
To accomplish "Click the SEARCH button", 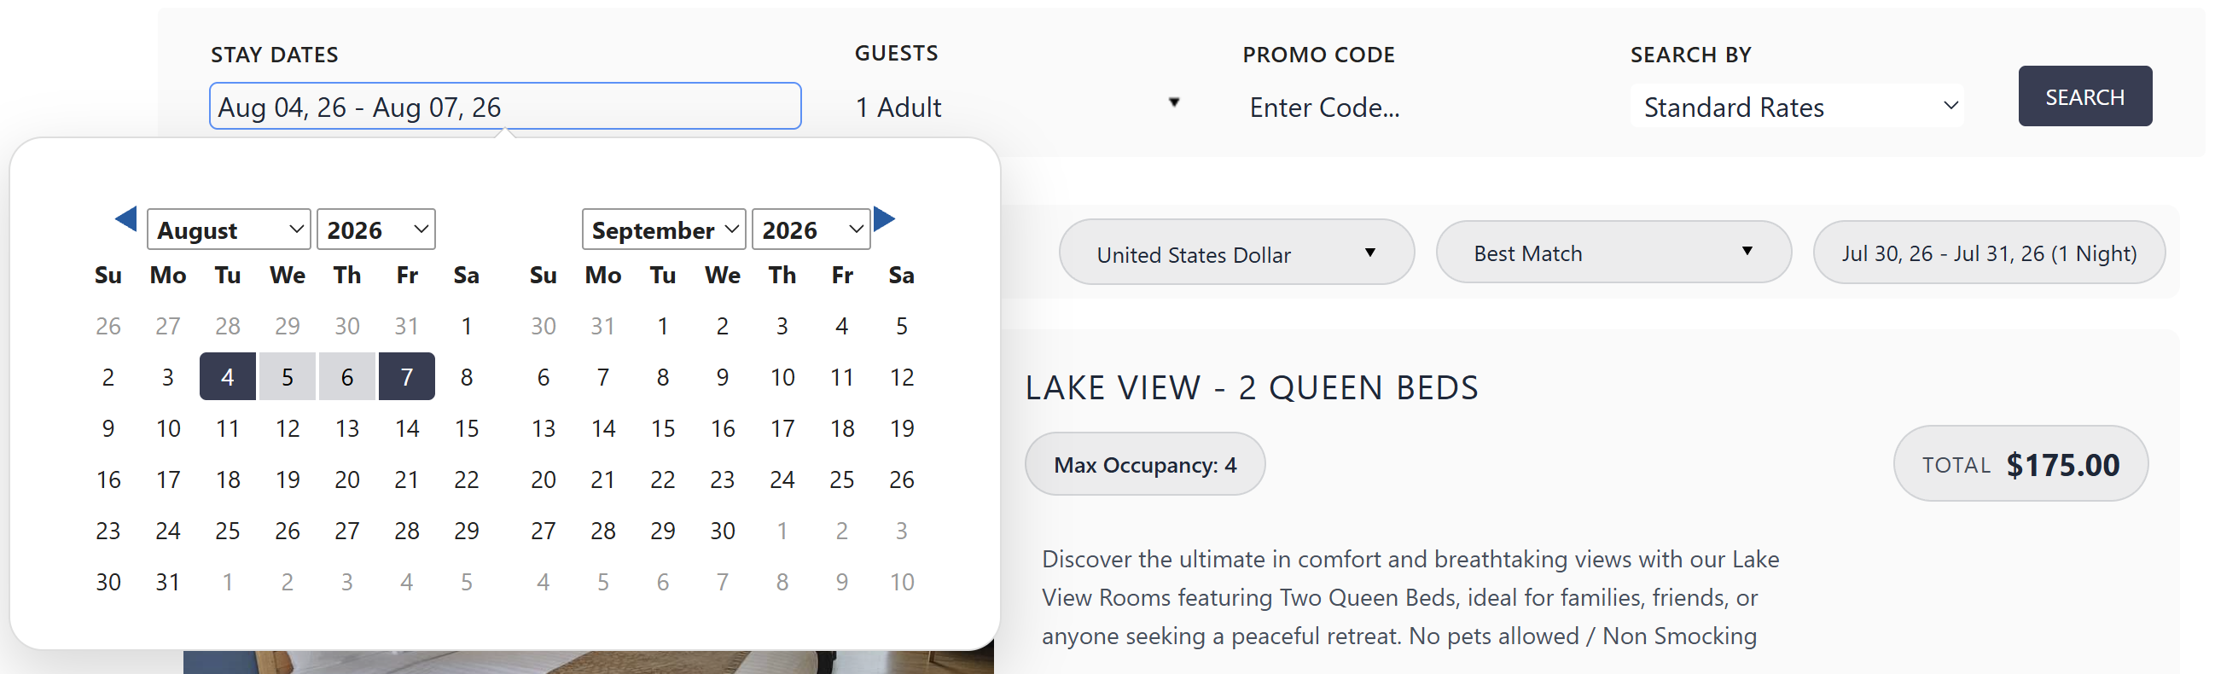I will 2084,96.
